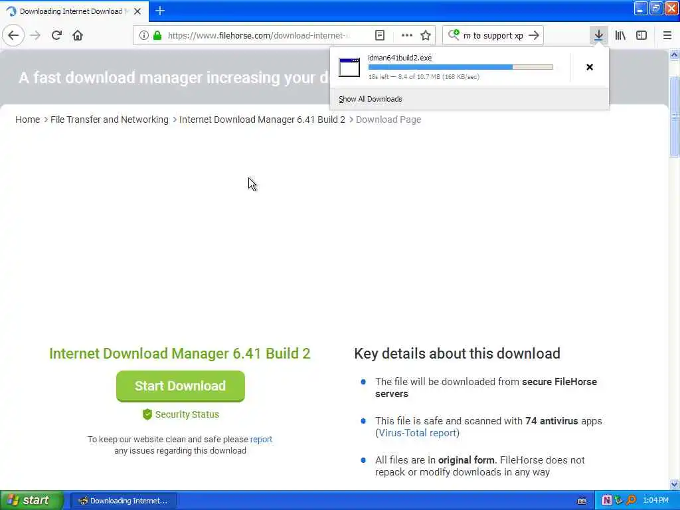
Task: Go back to the previous page
Action: pyautogui.click(x=13, y=35)
